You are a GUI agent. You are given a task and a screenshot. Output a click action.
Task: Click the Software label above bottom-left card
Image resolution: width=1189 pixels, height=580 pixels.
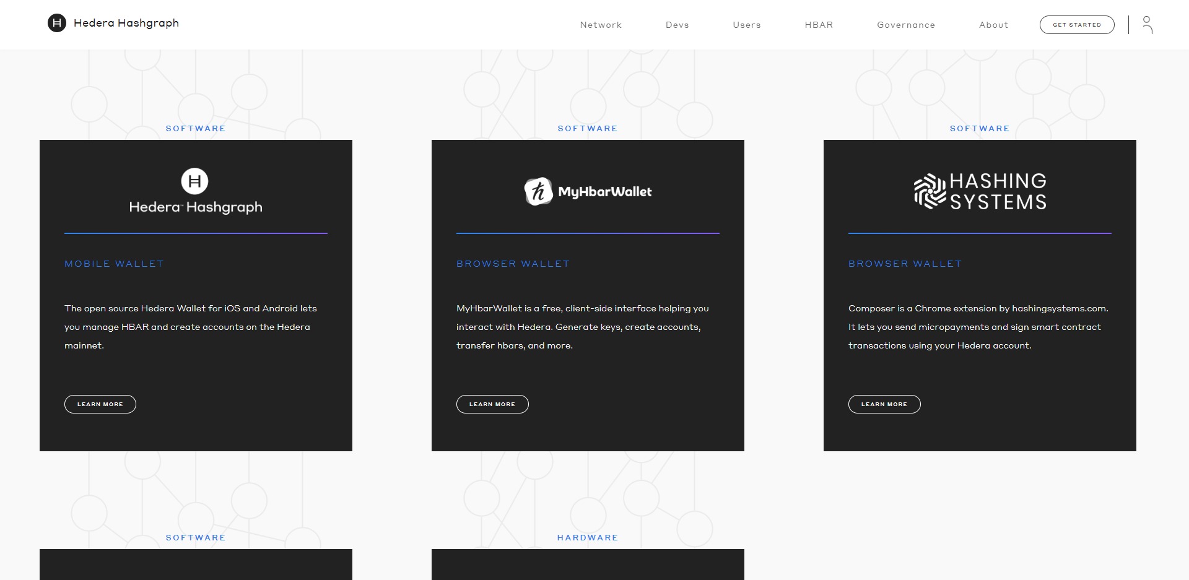196,538
